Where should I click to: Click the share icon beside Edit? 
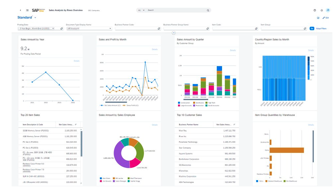click(x=318, y=18)
